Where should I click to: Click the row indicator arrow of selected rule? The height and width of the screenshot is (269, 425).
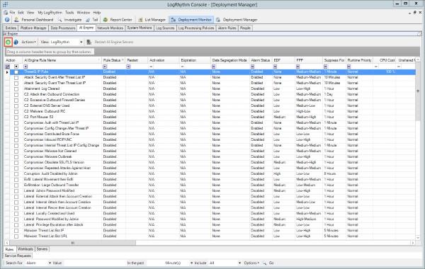click(x=7, y=72)
